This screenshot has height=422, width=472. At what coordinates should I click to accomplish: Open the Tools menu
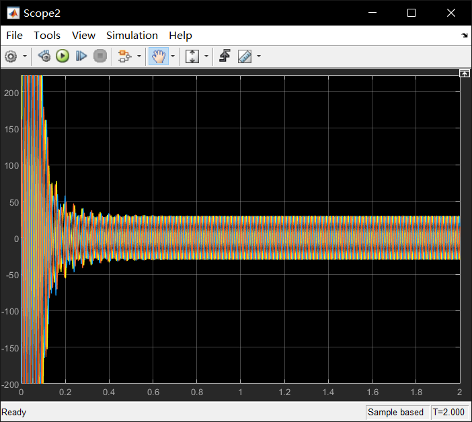pyautogui.click(x=47, y=36)
